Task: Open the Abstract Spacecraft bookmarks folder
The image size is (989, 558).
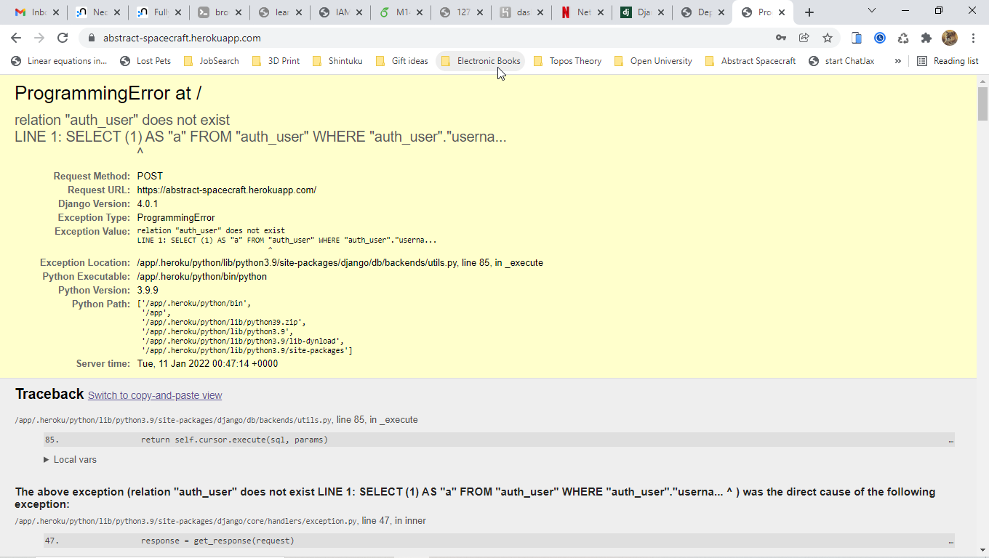Action: [x=750, y=61]
